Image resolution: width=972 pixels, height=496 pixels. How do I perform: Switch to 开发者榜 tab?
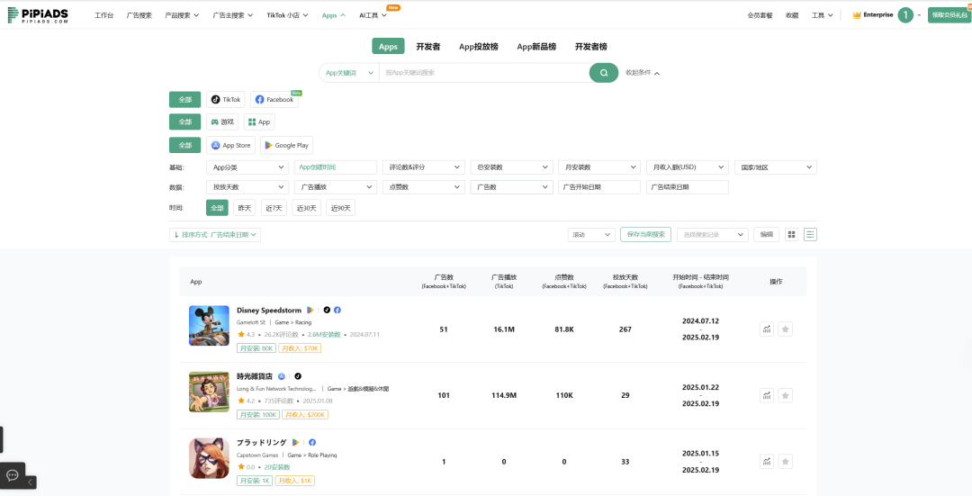tap(590, 47)
